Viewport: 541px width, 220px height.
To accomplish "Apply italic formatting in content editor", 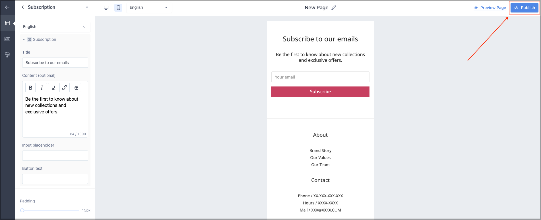I will [42, 88].
